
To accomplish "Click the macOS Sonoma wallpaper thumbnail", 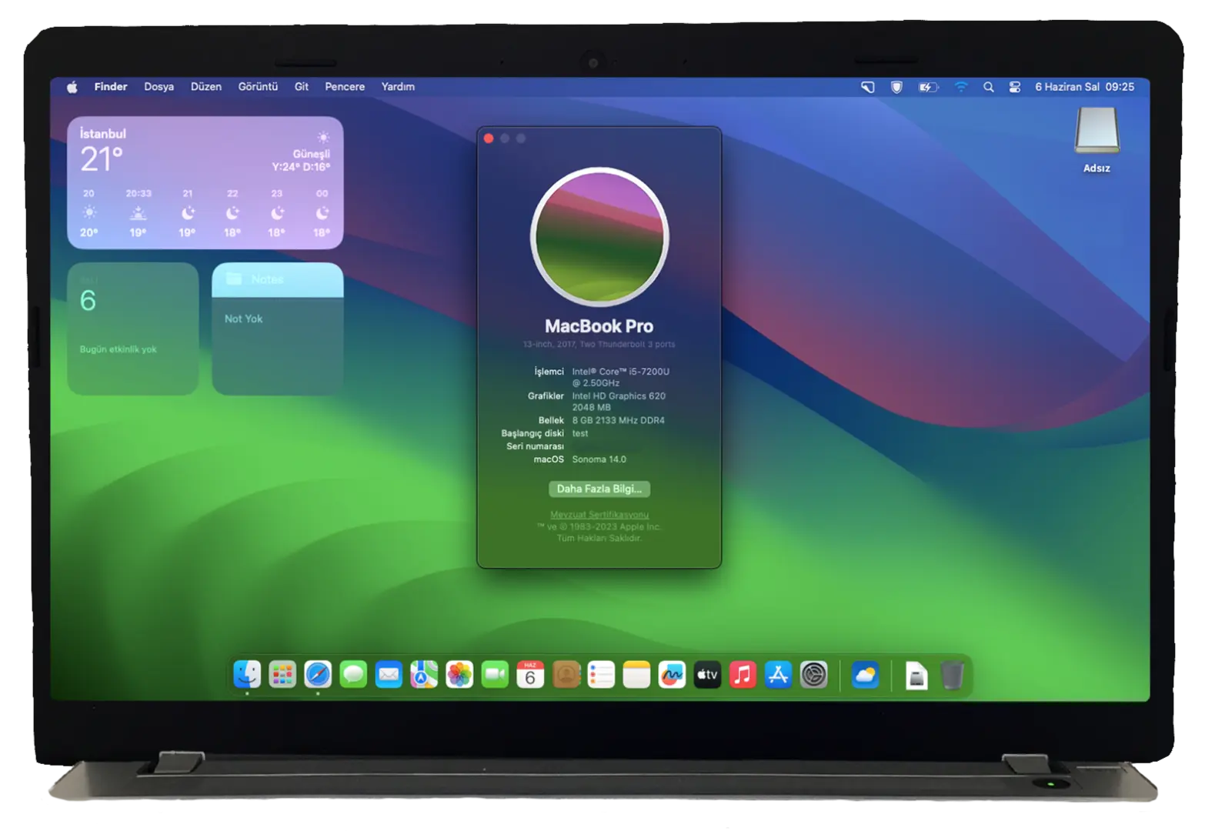I will click(x=599, y=237).
